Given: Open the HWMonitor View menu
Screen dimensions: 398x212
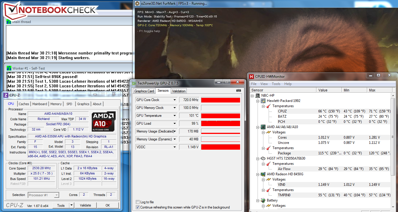Looking at the screenshot, I should click(264, 84).
